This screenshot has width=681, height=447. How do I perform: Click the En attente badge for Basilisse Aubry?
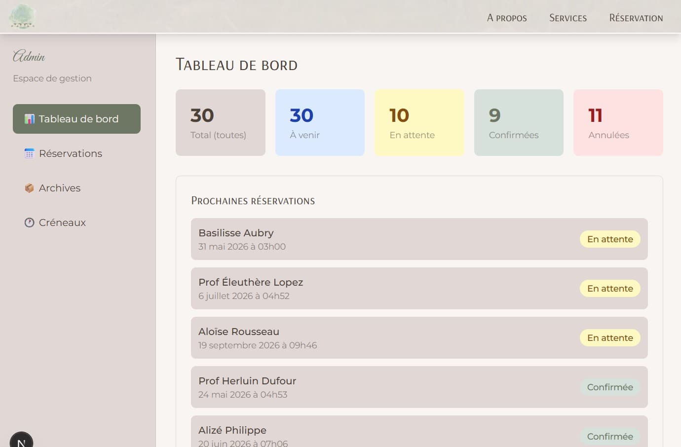coord(610,239)
